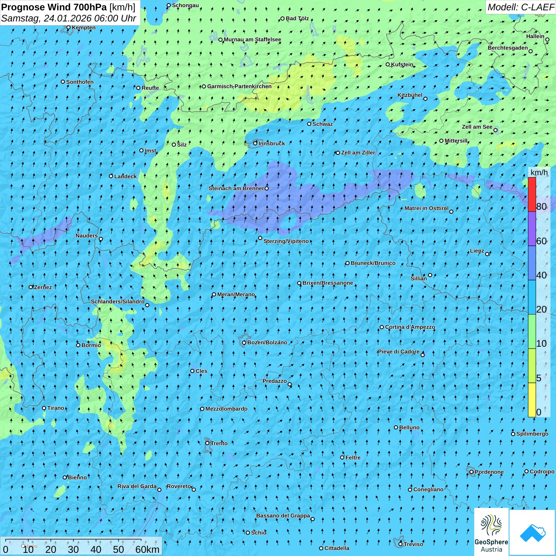Click the Garmisch-Partenkirchen label
This screenshot has width=556, height=556.
(239, 86)
